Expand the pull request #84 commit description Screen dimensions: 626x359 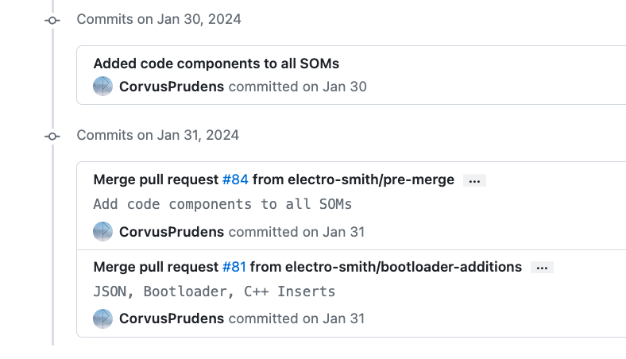474,180
